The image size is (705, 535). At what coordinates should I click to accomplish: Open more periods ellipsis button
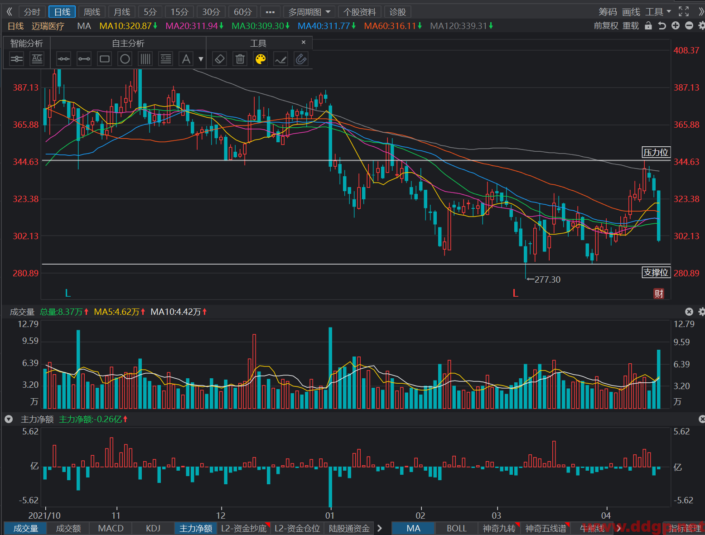pyautogui.click(x=270, y=12)
